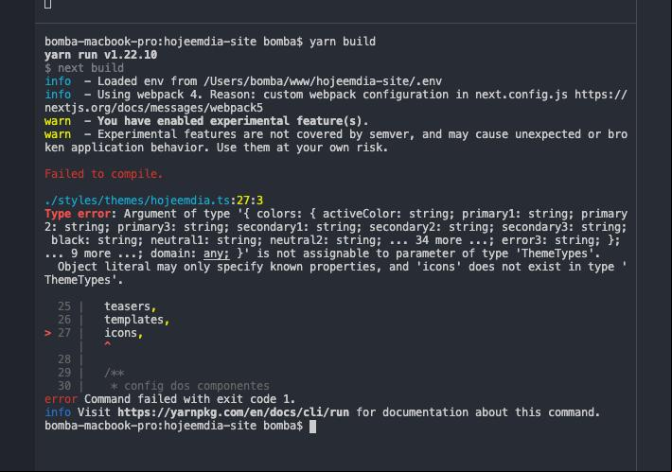Click the '$ next build' line
This screenshot has height=472, width=672.
pos(84,68)
